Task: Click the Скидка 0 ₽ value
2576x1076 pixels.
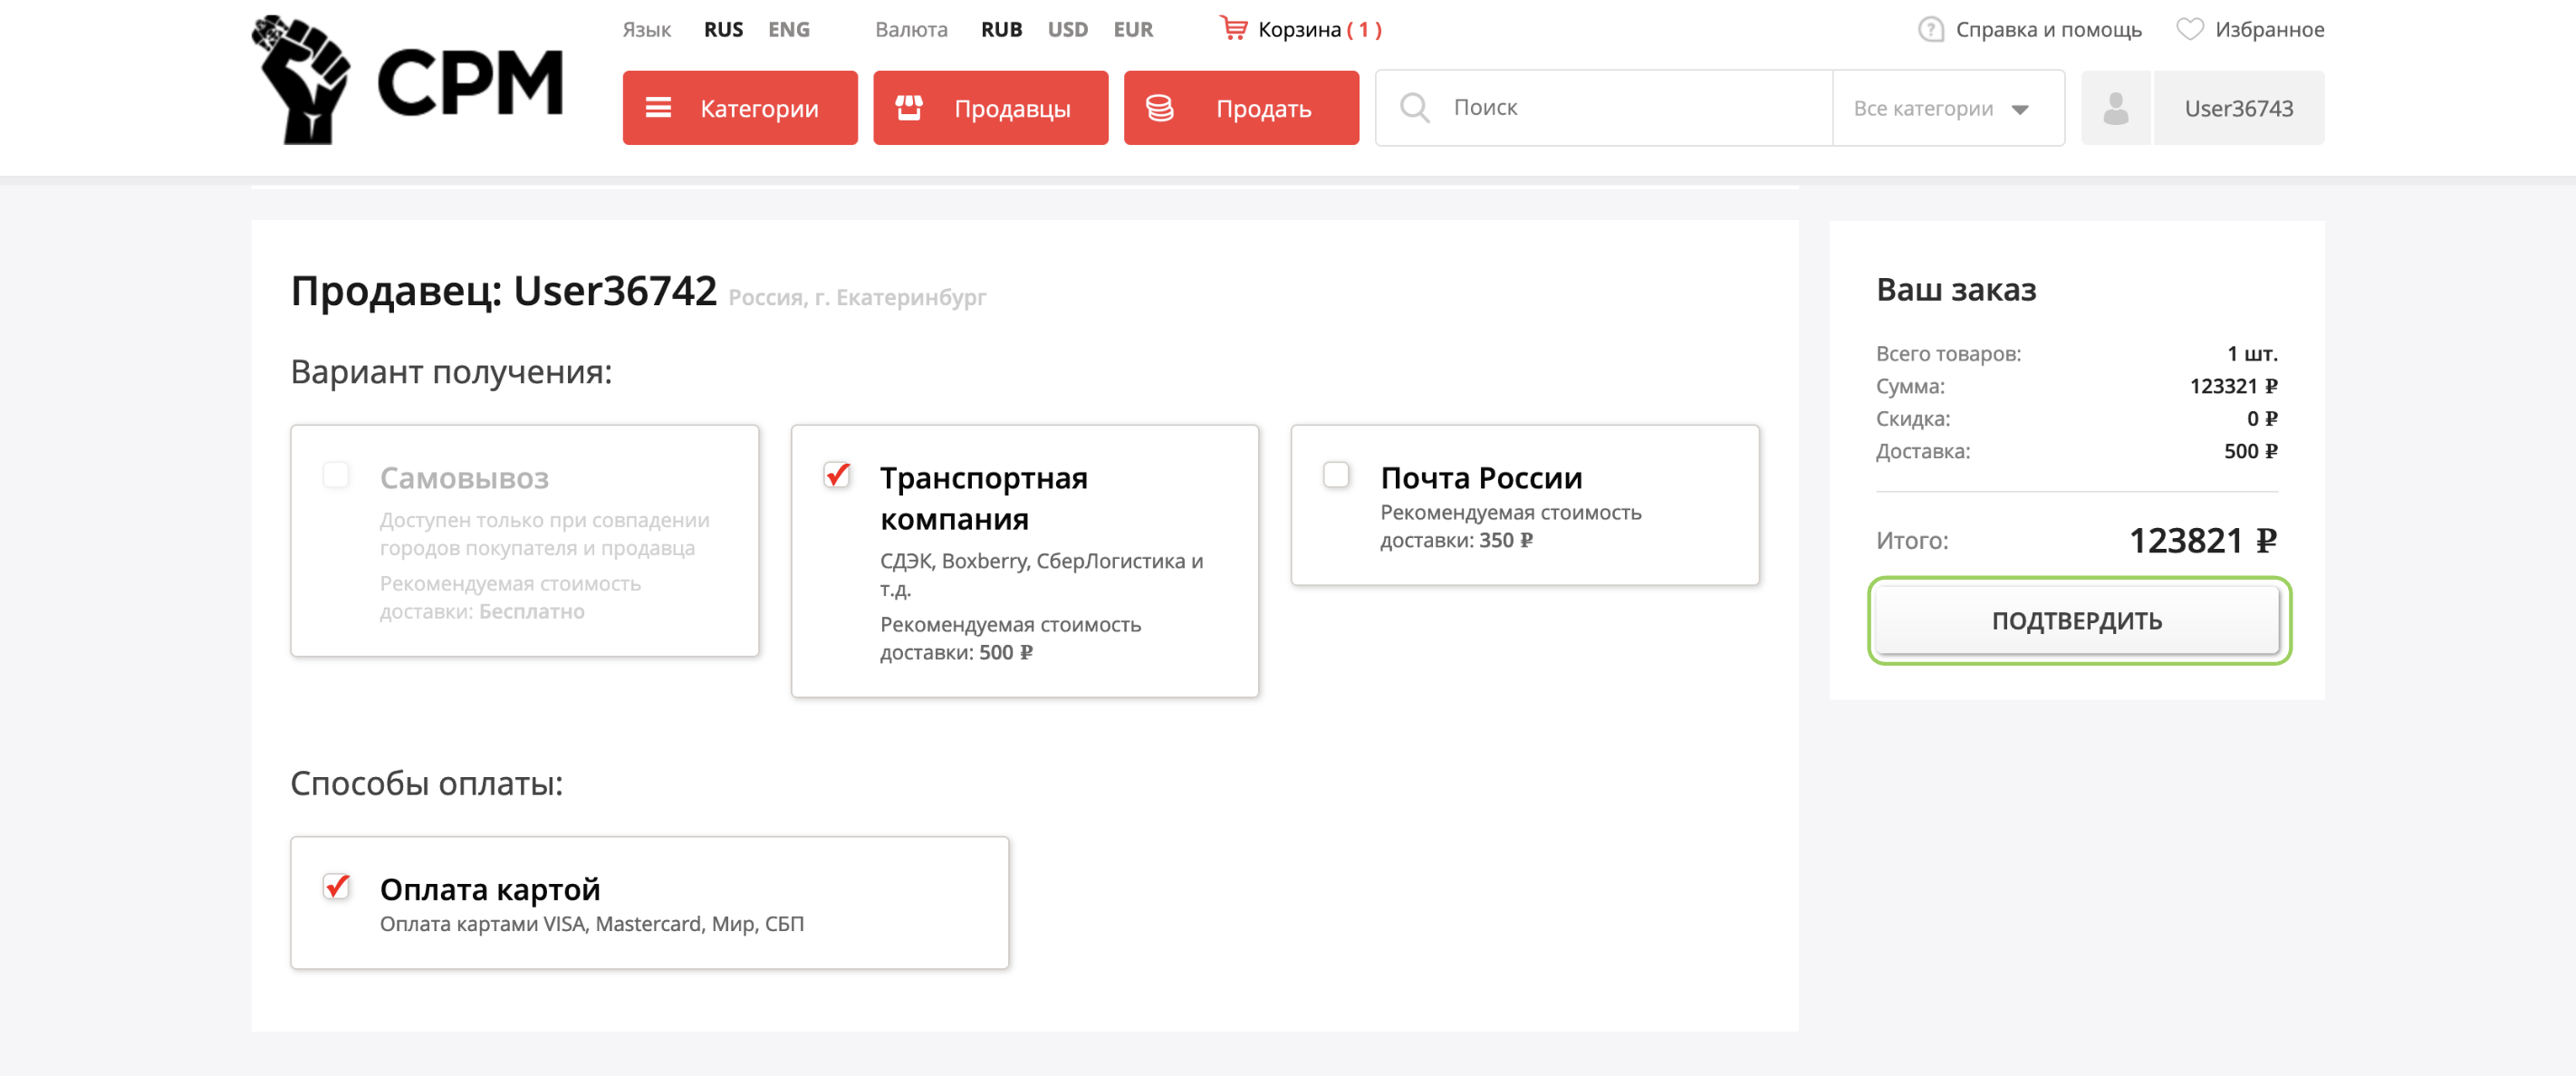Action: [x=2261, y=418]
